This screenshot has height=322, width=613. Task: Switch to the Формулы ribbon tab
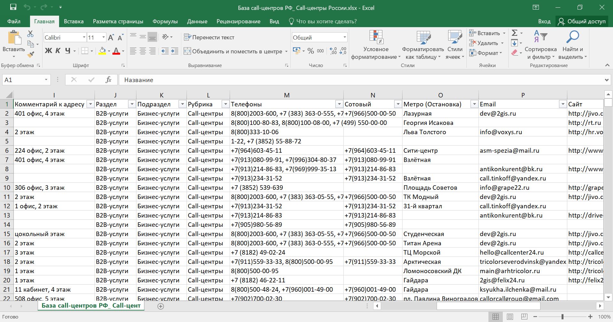[x=165, y=21]
